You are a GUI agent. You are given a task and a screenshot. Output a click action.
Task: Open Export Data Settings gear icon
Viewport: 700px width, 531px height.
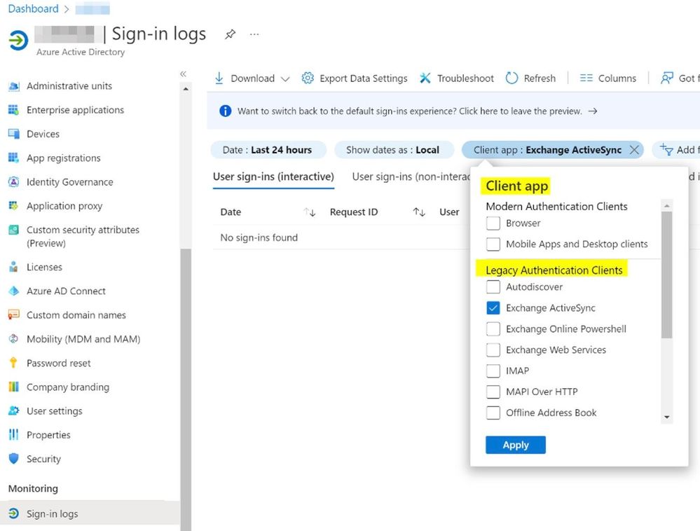(x=307, y=78)
